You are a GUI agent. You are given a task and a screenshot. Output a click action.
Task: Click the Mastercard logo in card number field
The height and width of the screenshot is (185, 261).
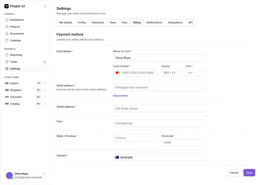pos(118,73)
